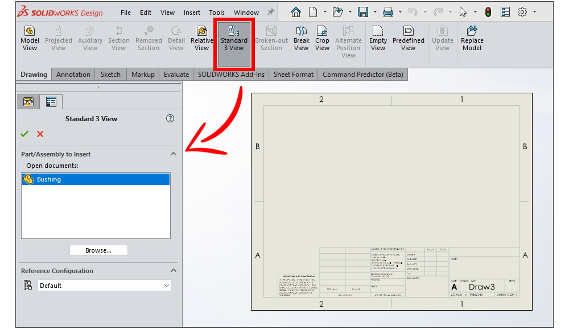569x330 pixels.
Task: Open an existing file icon
Action: pos(338,12)
